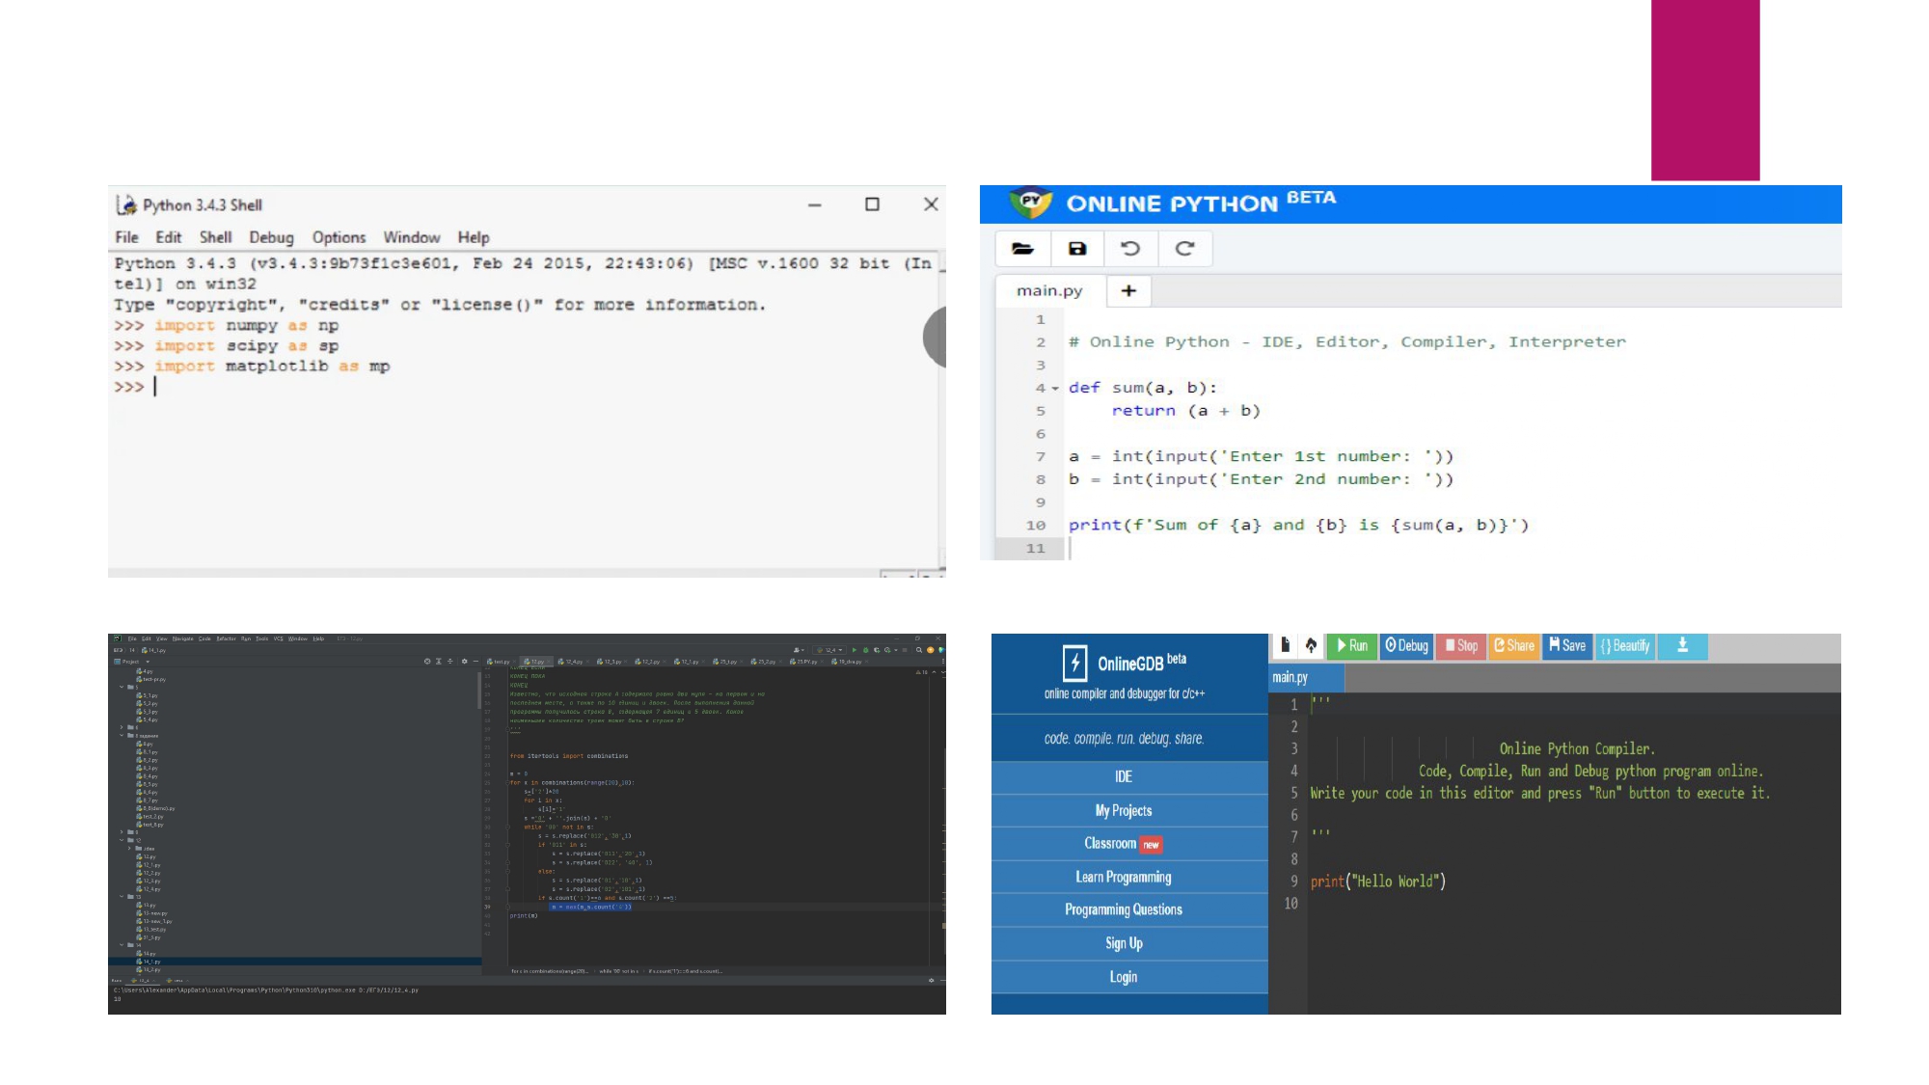Share the OnlineGDB code
The width and height of the screenshot is (1929, 1085).
[1514, 645]
